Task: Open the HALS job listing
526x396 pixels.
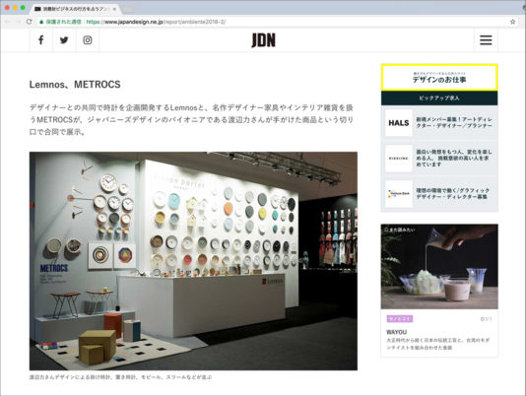Action: click(439, 123)
